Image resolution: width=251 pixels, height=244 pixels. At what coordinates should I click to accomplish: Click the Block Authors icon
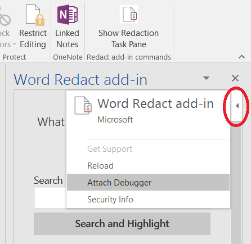coord(5,18)
